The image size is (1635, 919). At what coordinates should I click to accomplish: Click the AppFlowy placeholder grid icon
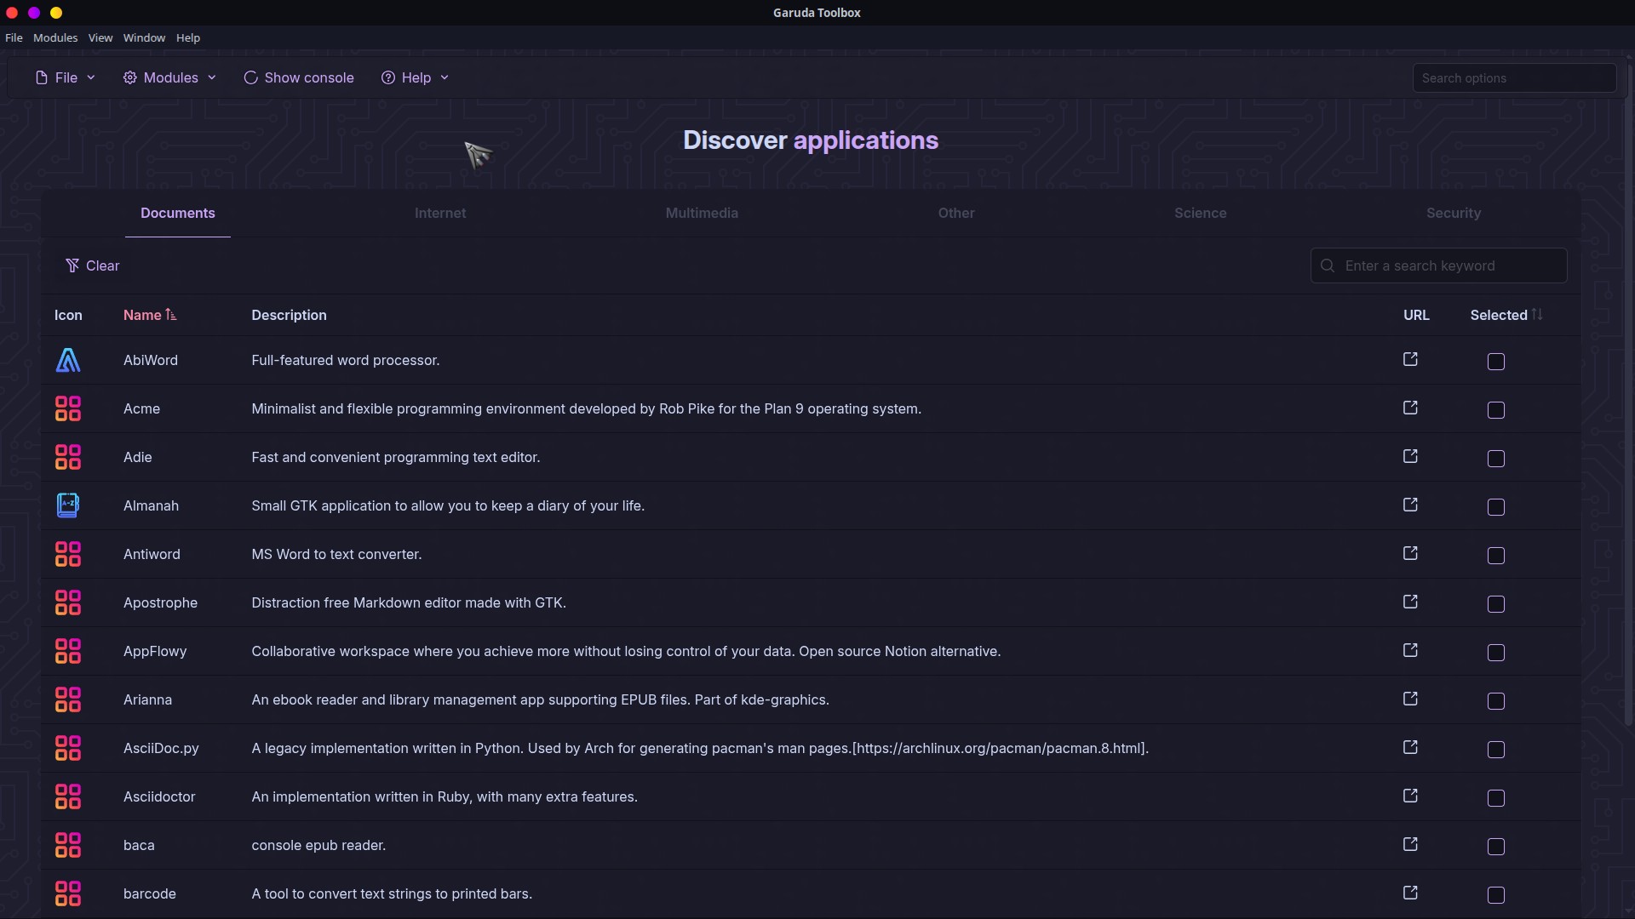(68, 651)
